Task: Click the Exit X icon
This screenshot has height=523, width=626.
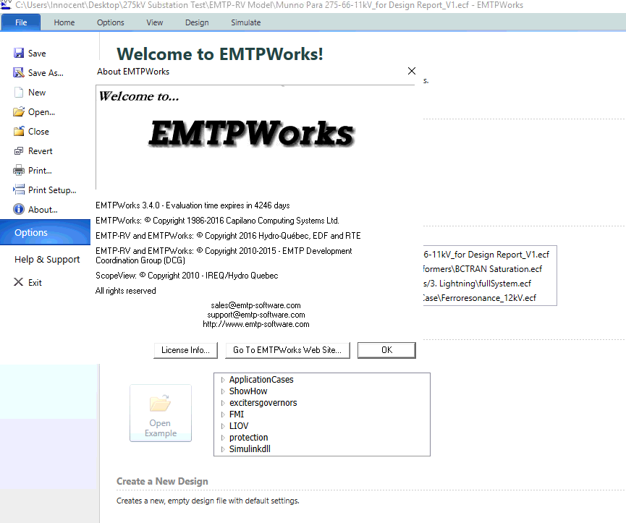Action: point(18,282)
